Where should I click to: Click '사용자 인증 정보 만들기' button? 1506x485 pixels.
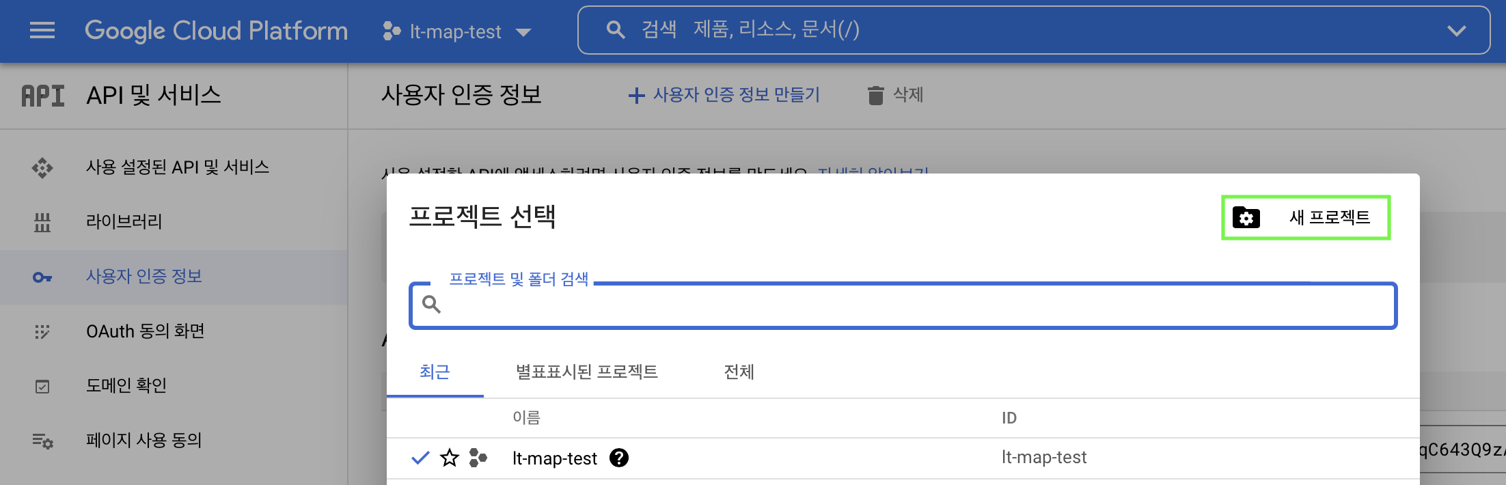click(x=724, y=95)
